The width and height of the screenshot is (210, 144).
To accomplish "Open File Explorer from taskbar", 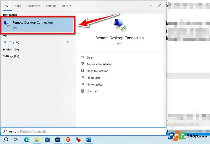I will click(37, 140).
